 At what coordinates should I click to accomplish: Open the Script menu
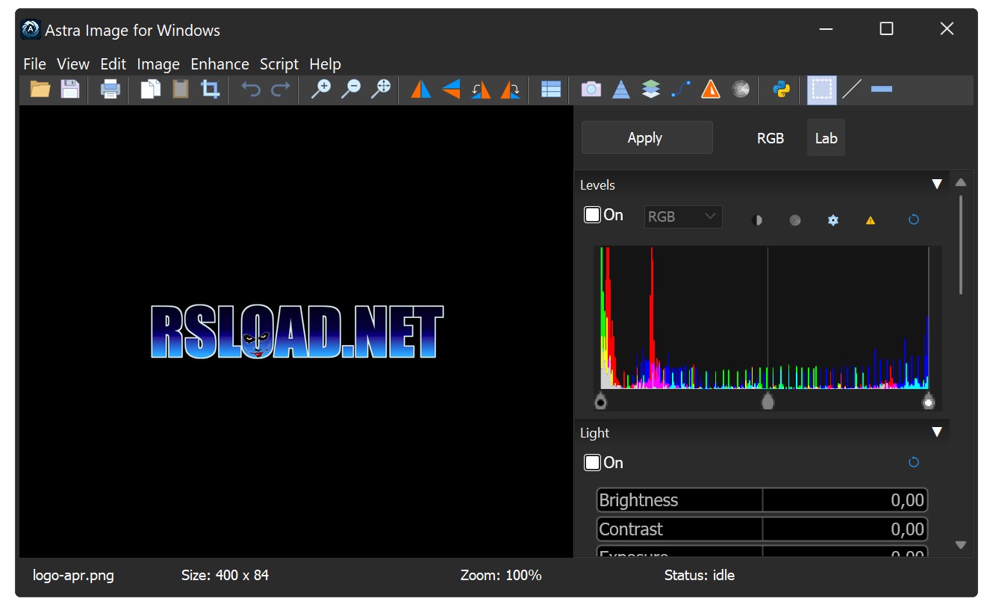click(278, 64)
